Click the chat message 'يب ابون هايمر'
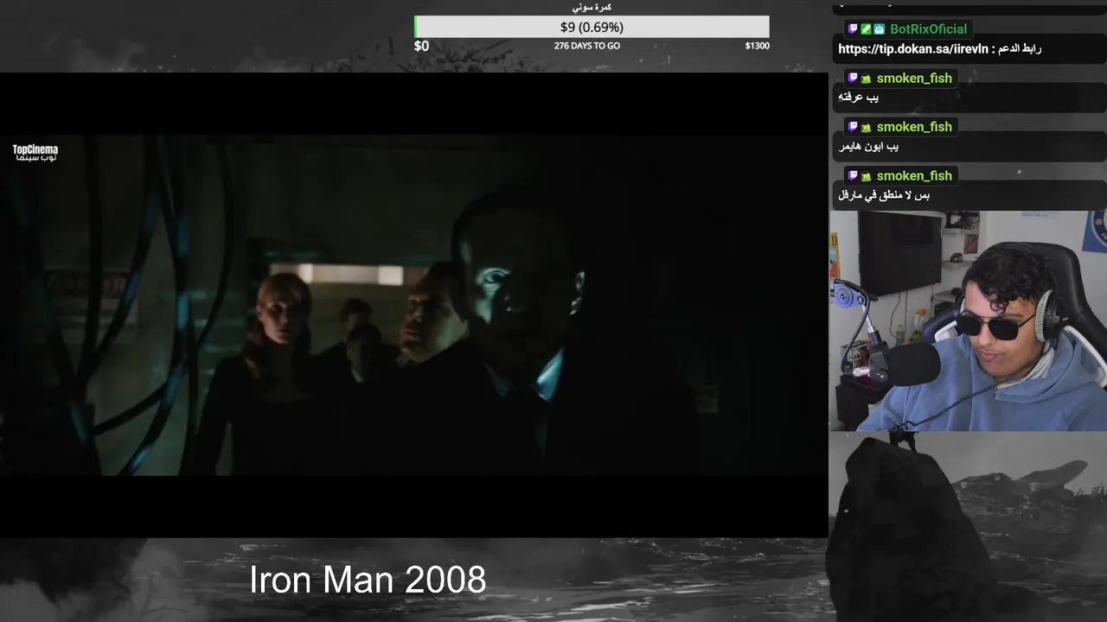This screenshot has width=1107, height=622. click(x=868, y=147)
